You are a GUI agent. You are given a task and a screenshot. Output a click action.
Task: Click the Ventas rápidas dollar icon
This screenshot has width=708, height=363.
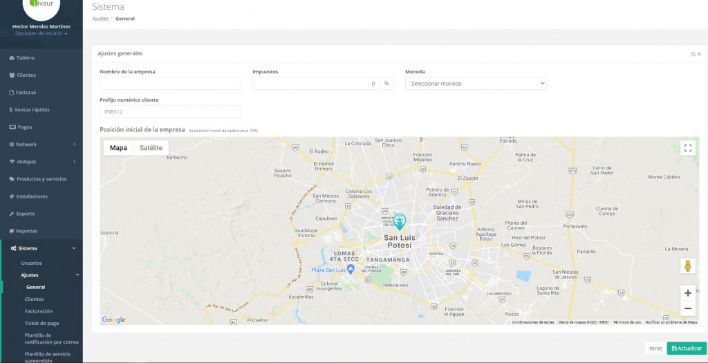pyautogui.click(x=11, y=110)
